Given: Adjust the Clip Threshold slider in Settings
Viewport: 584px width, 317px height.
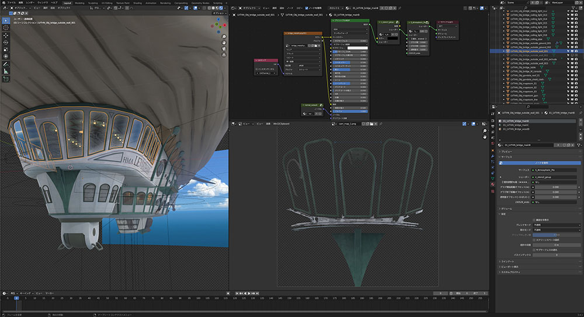Looking at the screenshot, I should coord(557,235).
